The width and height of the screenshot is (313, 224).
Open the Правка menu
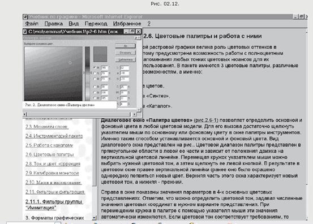tap(54, 24)
